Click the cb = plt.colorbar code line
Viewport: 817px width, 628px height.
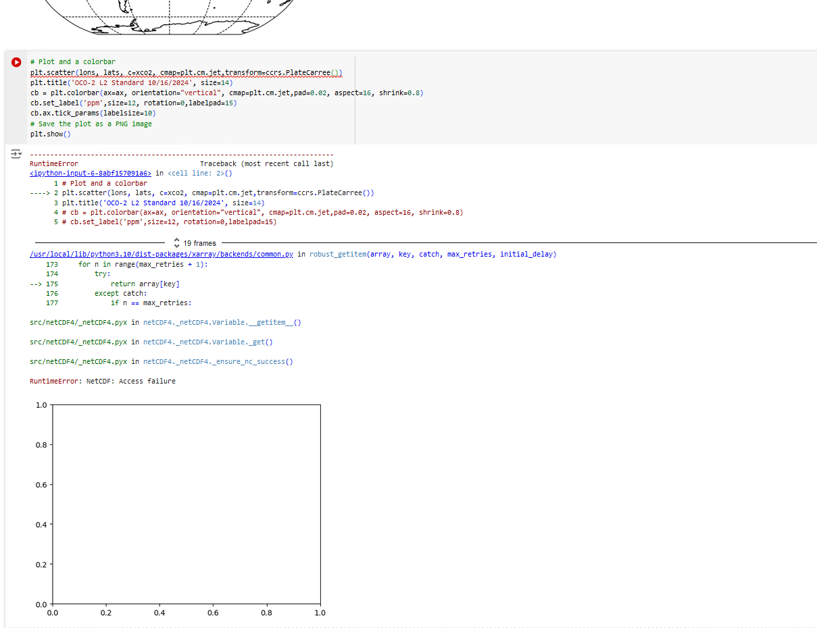227,93
